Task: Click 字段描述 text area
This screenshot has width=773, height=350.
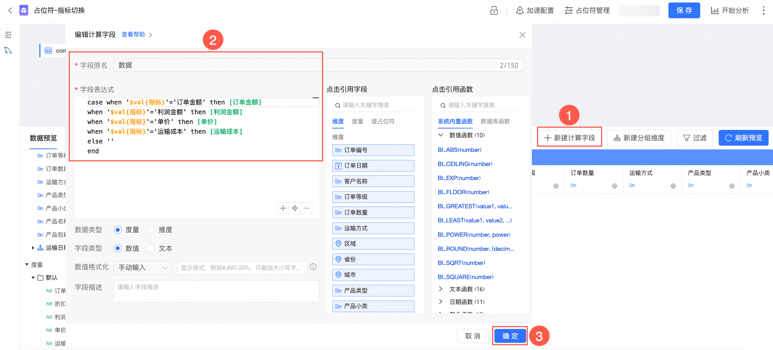Action: [x=216, y=291]
